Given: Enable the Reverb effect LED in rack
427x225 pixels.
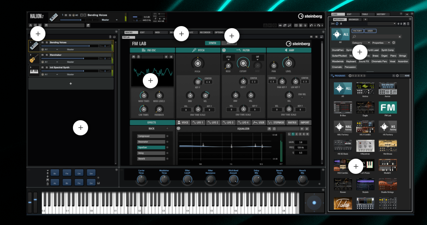Looking at the screenshot, I should coord(168,159).
